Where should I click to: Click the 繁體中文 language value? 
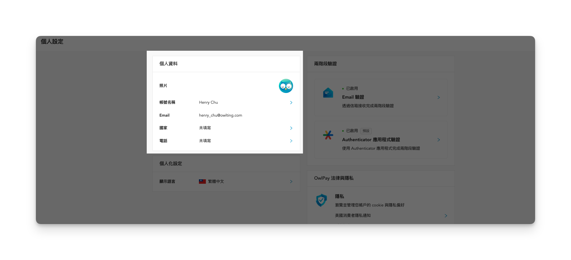coord(216,182)
